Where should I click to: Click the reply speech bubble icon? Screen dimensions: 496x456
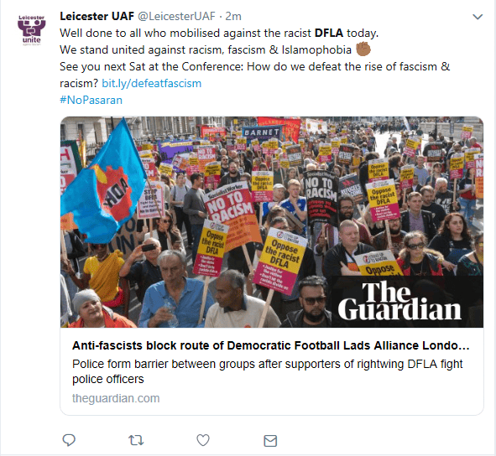point(69,440)
